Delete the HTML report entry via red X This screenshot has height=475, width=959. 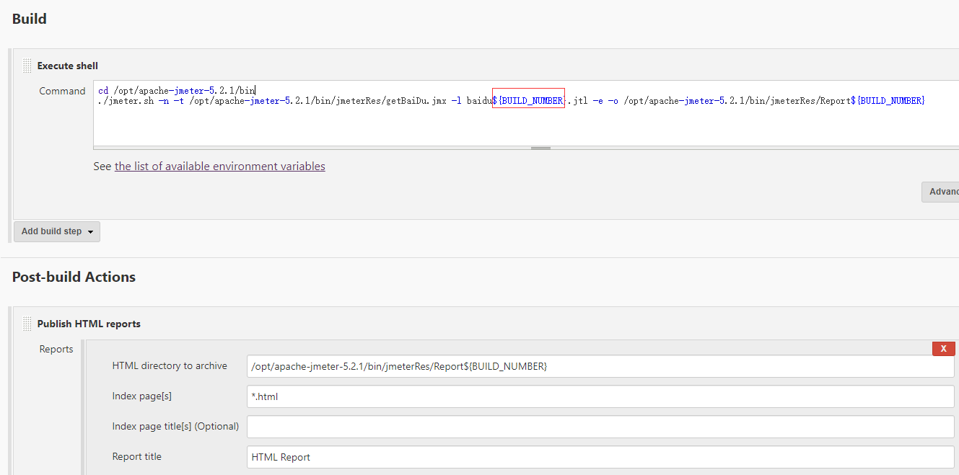(x=943, y=348)
